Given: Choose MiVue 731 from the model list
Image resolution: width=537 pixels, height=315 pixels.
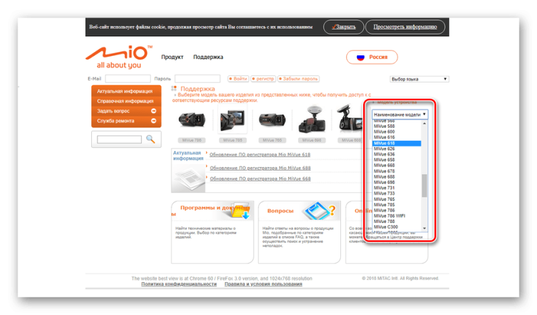Looking at the screenshot, I should coord(397,188).
